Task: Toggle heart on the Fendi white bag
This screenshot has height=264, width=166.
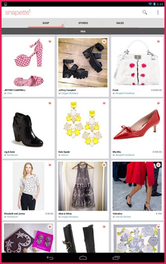Action: click(158, 41)
